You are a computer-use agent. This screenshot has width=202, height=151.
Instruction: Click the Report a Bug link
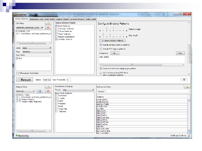point(24,136)
